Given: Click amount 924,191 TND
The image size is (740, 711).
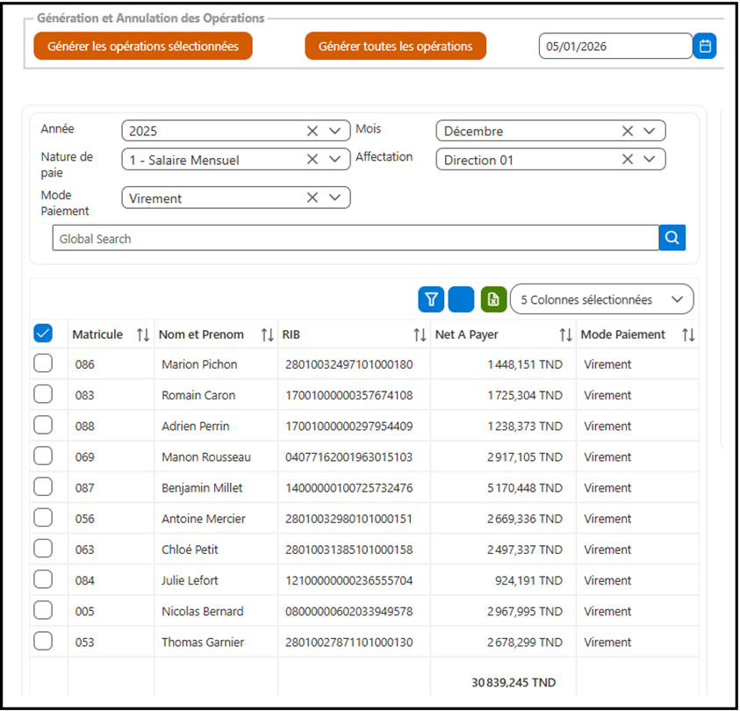Looking at the screenshot, I should coord(528,580).
